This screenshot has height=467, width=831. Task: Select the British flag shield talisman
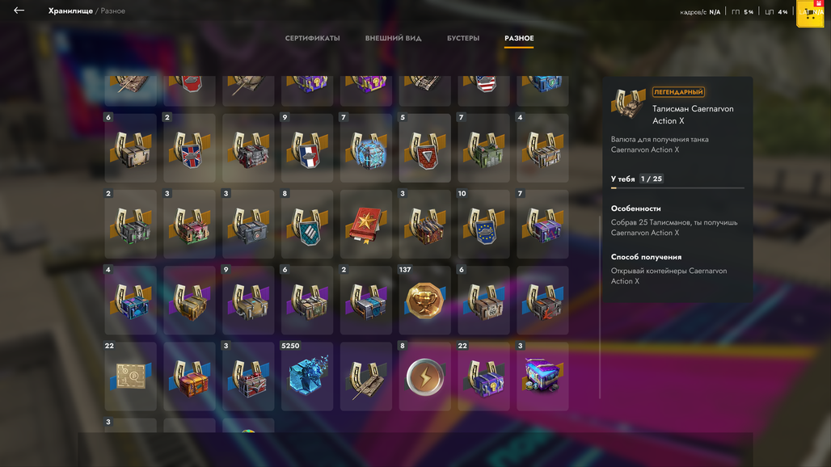coord(189,148)
